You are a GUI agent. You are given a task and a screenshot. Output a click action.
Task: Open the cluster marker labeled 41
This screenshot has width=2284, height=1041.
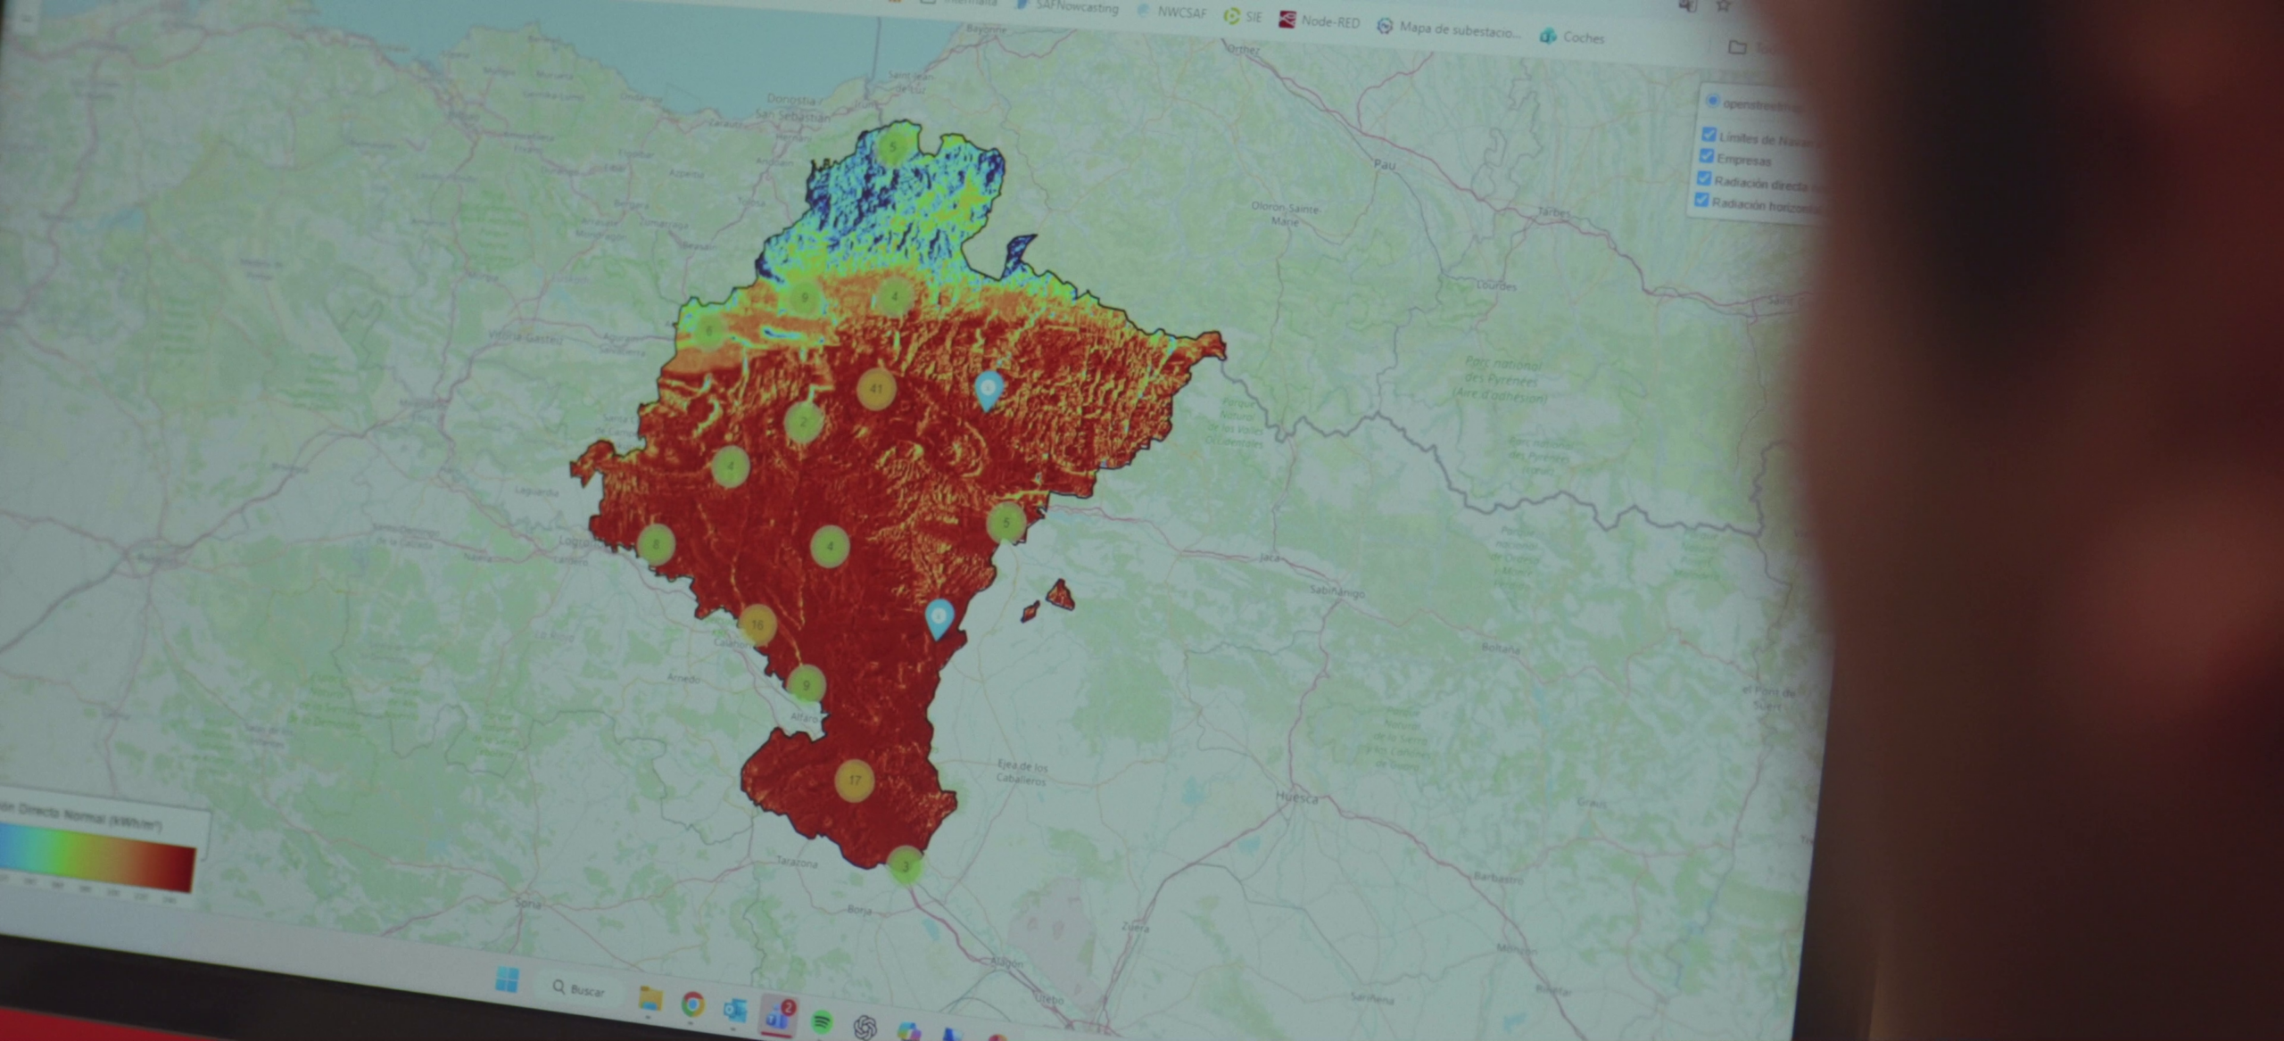[x=876, y=389]
